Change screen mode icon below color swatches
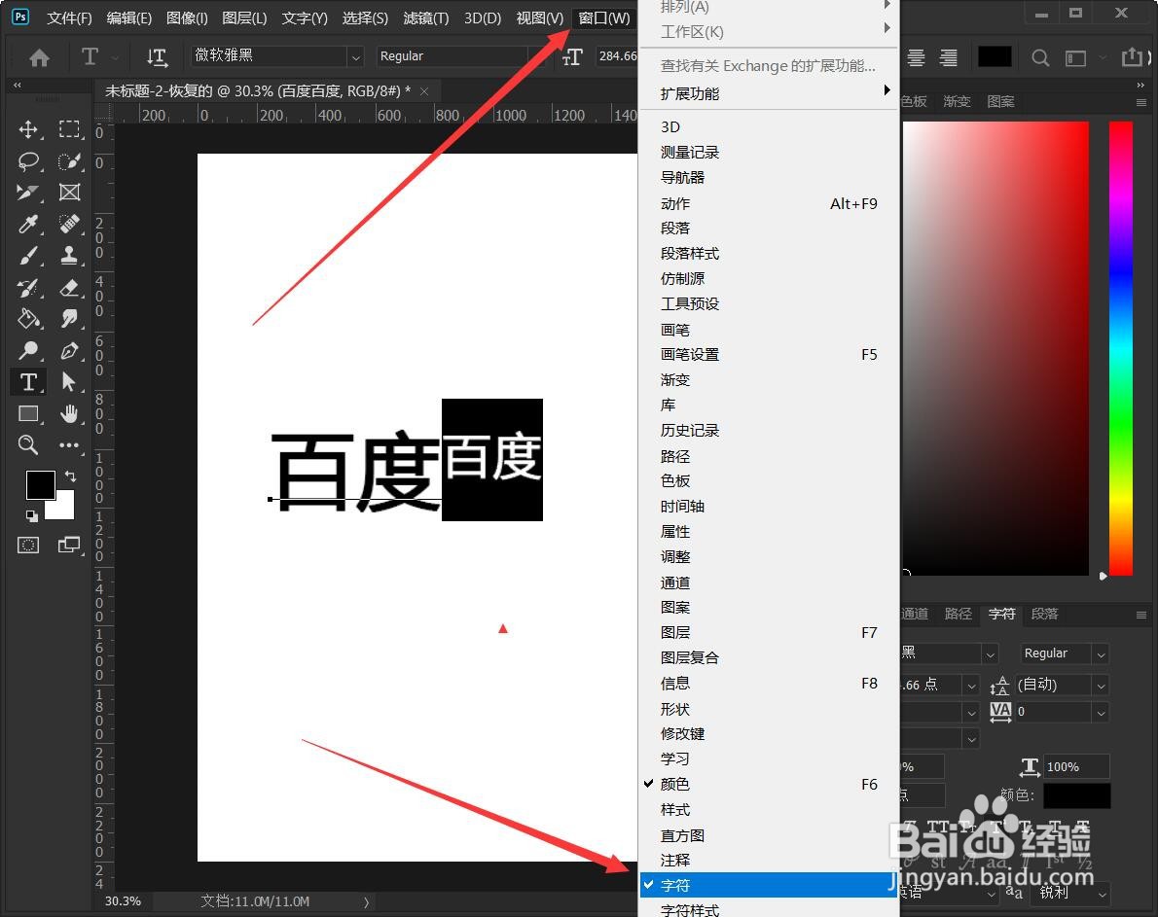The image size is (1158, 917). point(69,546)
